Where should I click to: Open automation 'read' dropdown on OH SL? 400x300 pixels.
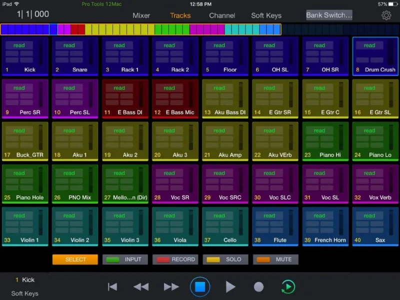click(269, 45)
